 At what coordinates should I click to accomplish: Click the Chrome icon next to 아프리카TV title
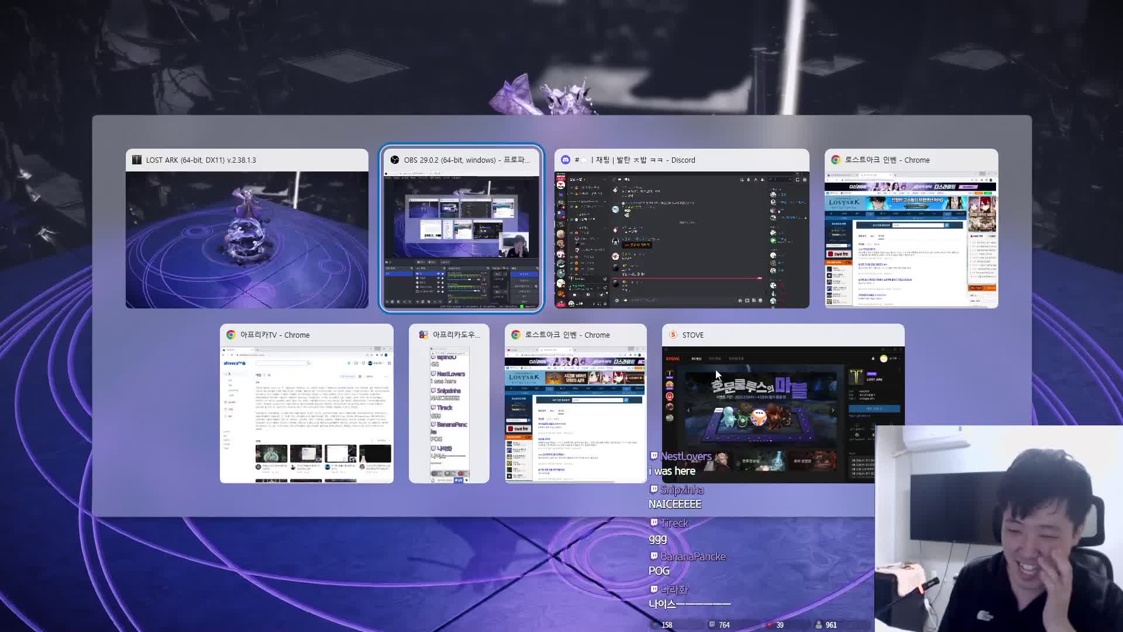tap(231, 335)
